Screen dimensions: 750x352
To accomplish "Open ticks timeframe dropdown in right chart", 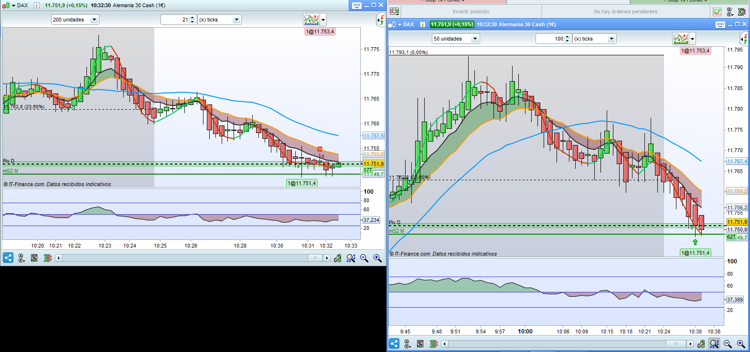I will (595, 39).
